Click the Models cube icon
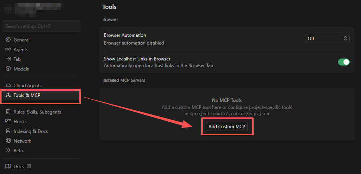361x174 pixels. point(8,69)
